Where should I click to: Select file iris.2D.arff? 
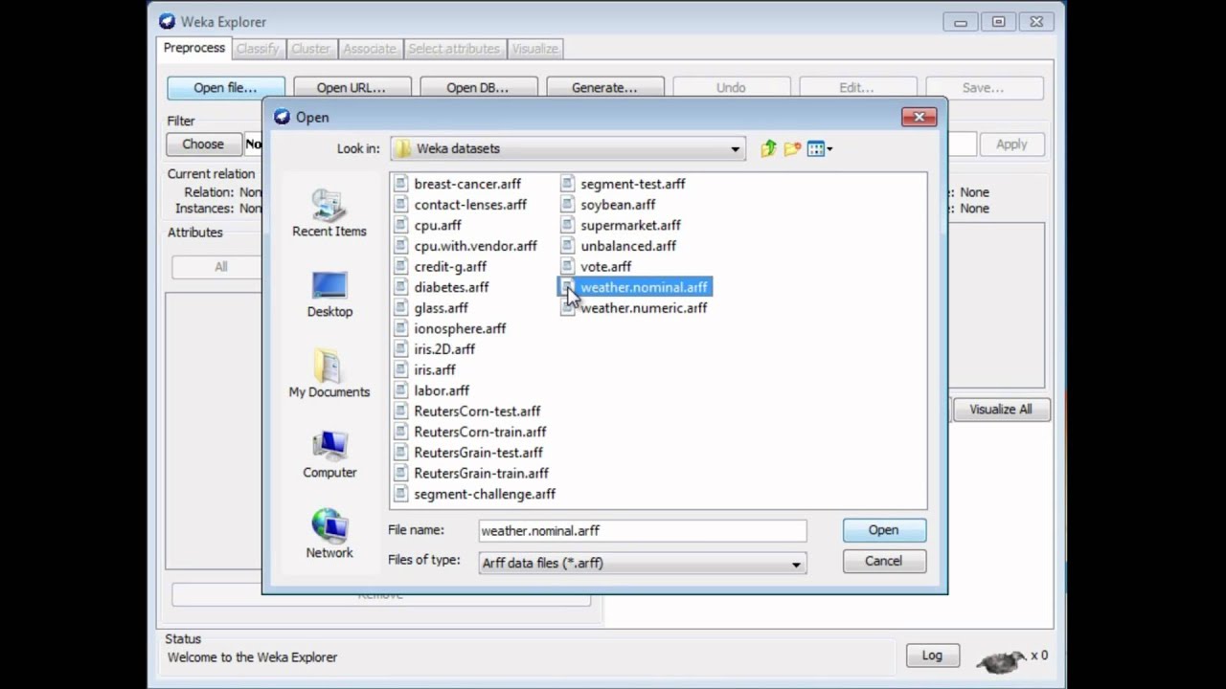tap(444, 349)
